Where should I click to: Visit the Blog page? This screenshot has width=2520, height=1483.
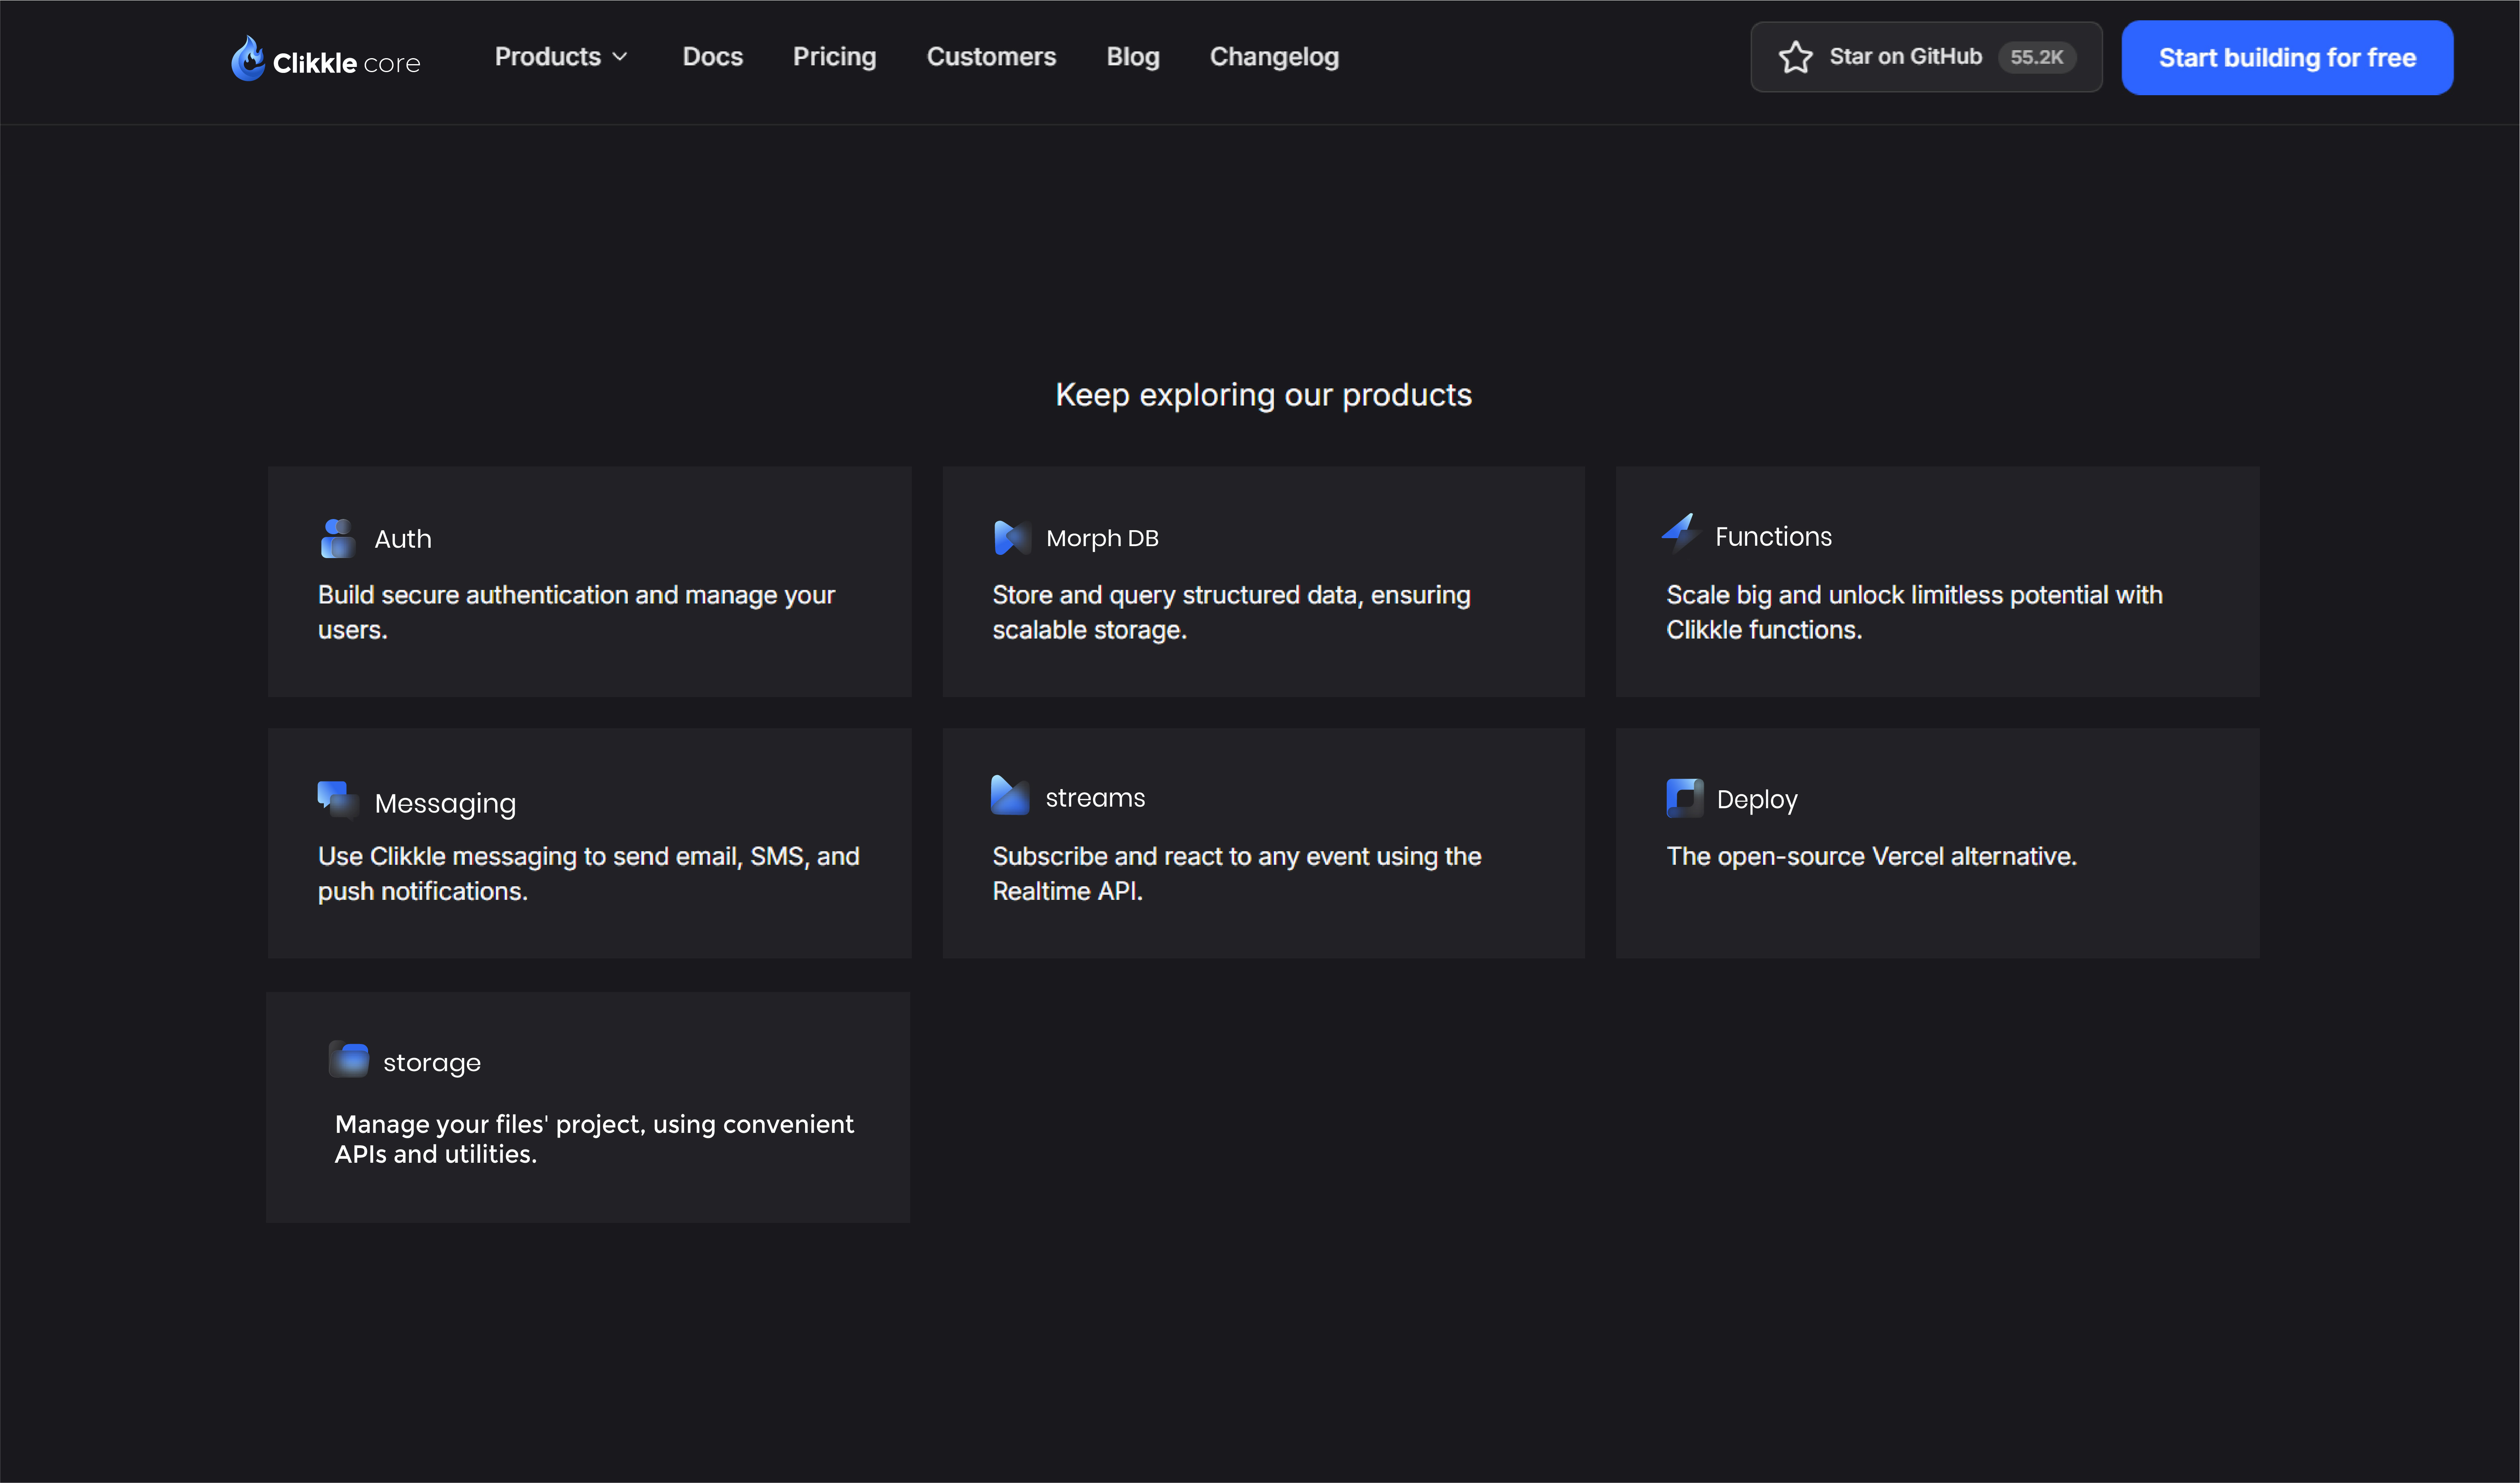coord(1132,57)
